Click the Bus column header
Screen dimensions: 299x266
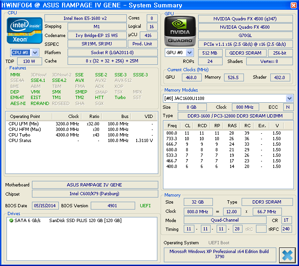(117, 117)
